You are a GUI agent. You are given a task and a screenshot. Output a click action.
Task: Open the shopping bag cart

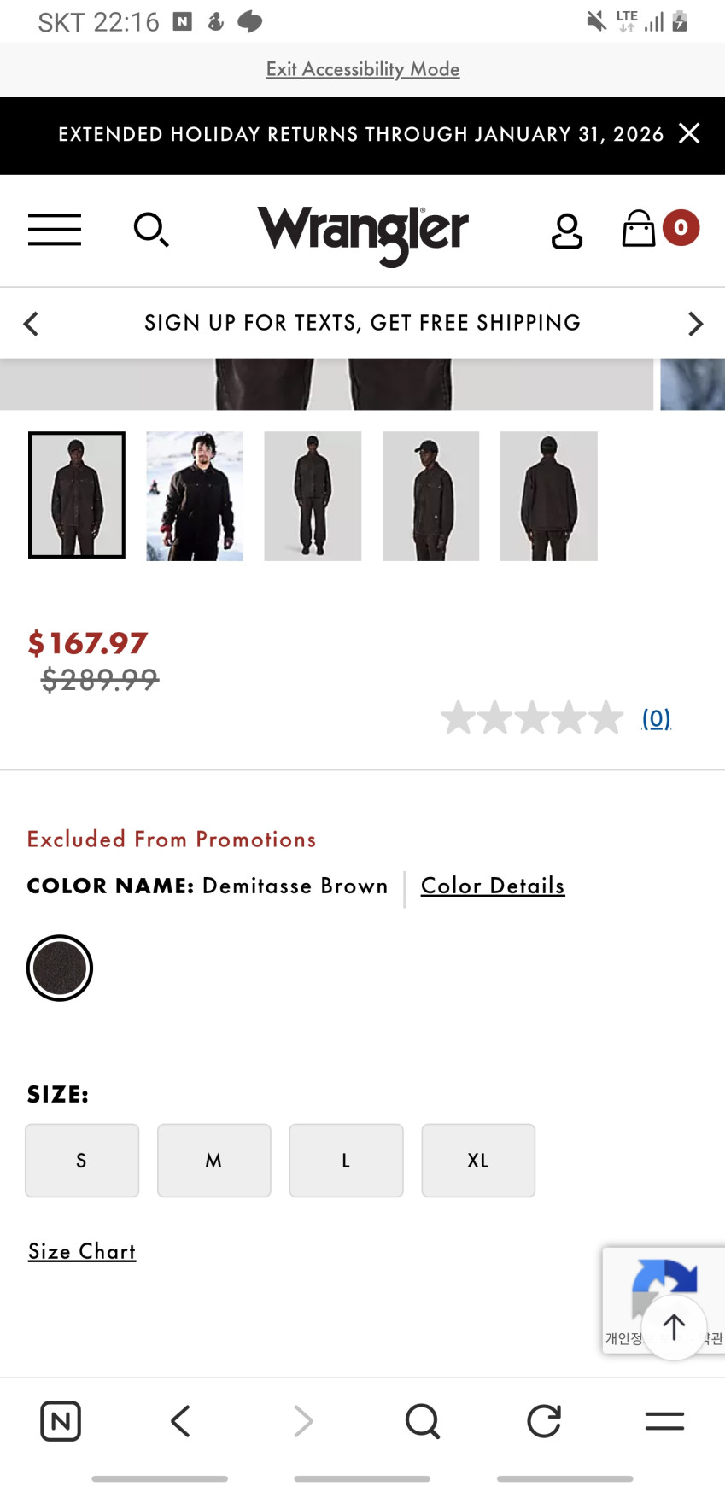639,229
